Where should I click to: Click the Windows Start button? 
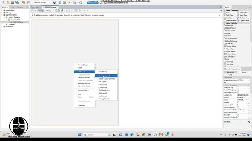[x=80, y=135]
